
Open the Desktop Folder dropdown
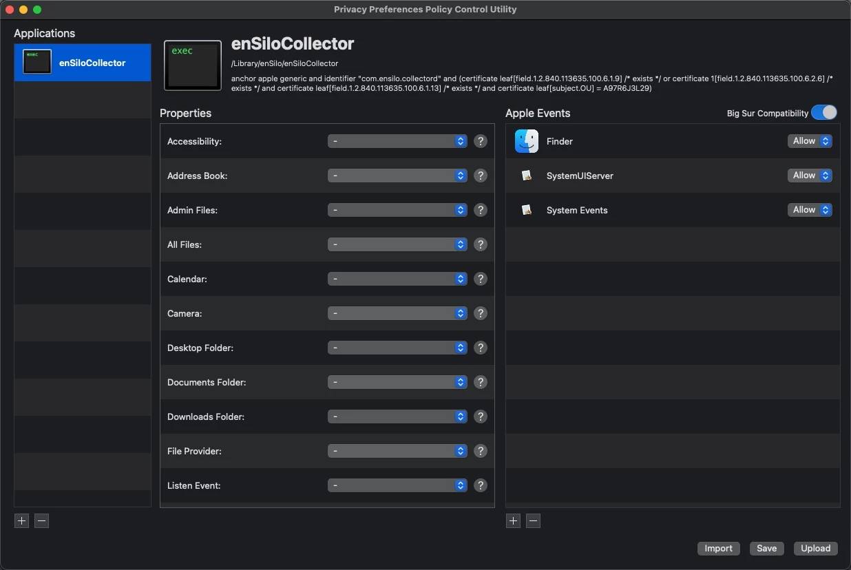(x=398, y=348)
